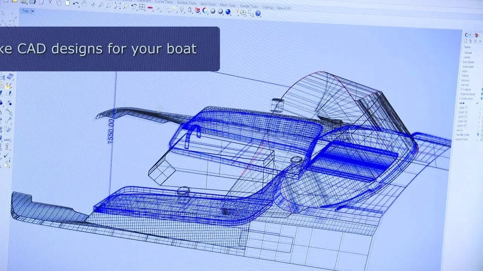
Task: Click the Zoom Extents icon
Action: pos(117,6)
